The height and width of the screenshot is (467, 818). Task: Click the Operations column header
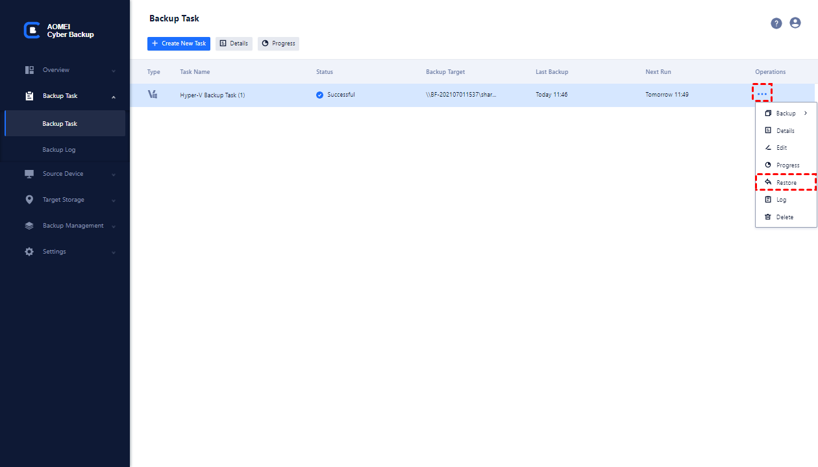[x=771, y=72]
